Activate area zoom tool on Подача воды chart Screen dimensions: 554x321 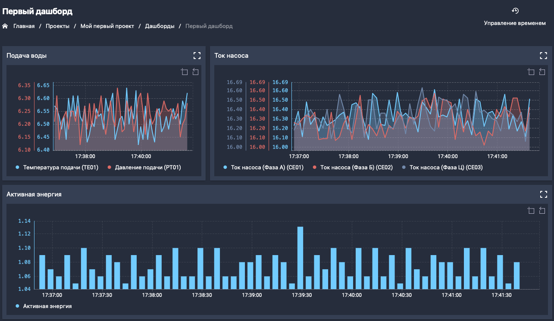click(185, 72)
